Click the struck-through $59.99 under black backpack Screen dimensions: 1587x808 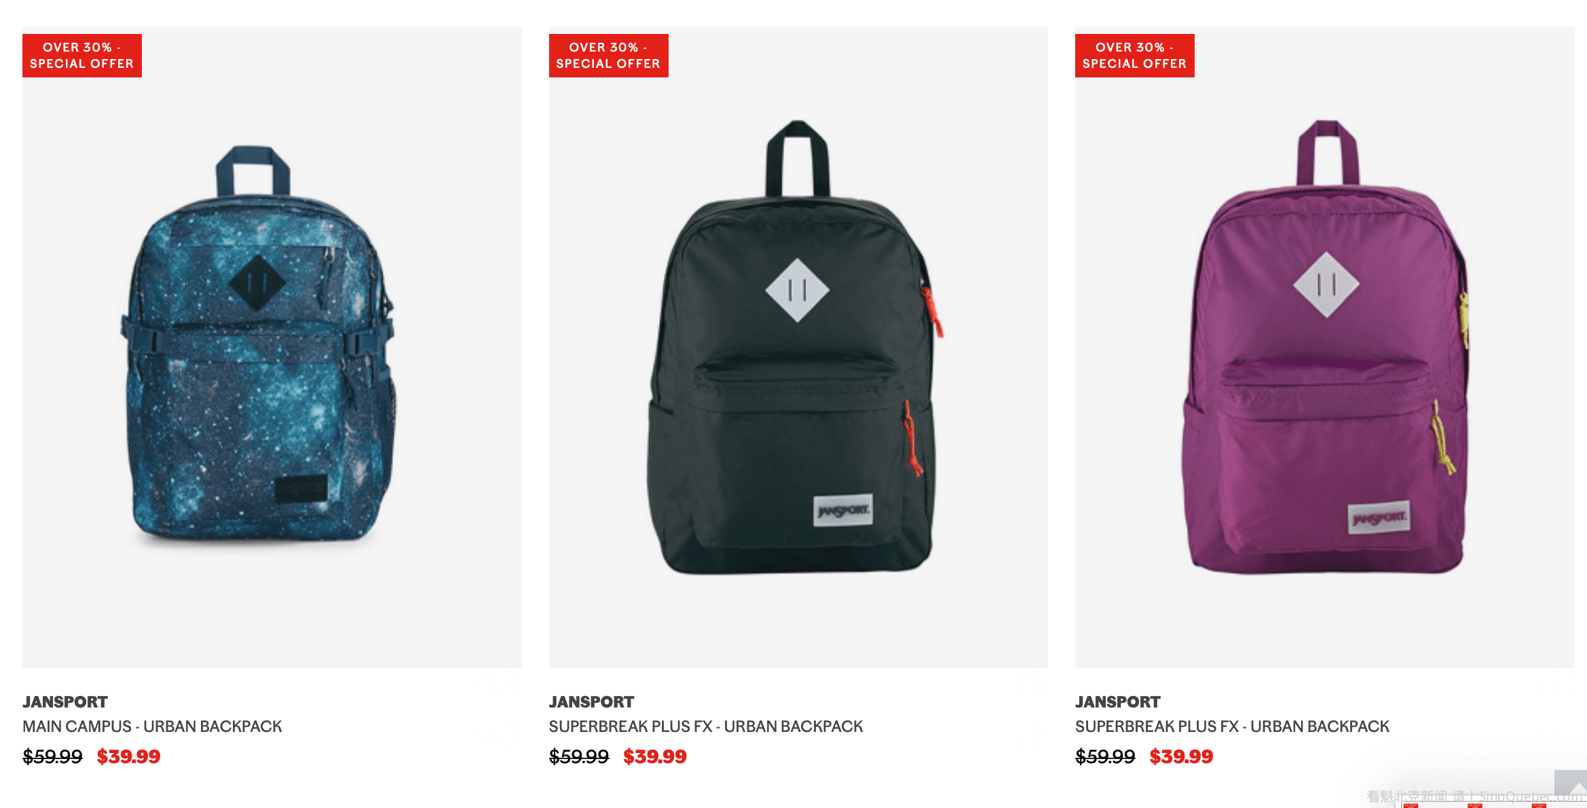tap(579, 756)
